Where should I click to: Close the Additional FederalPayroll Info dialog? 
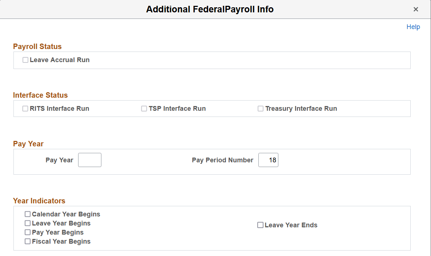pos(415,9)
